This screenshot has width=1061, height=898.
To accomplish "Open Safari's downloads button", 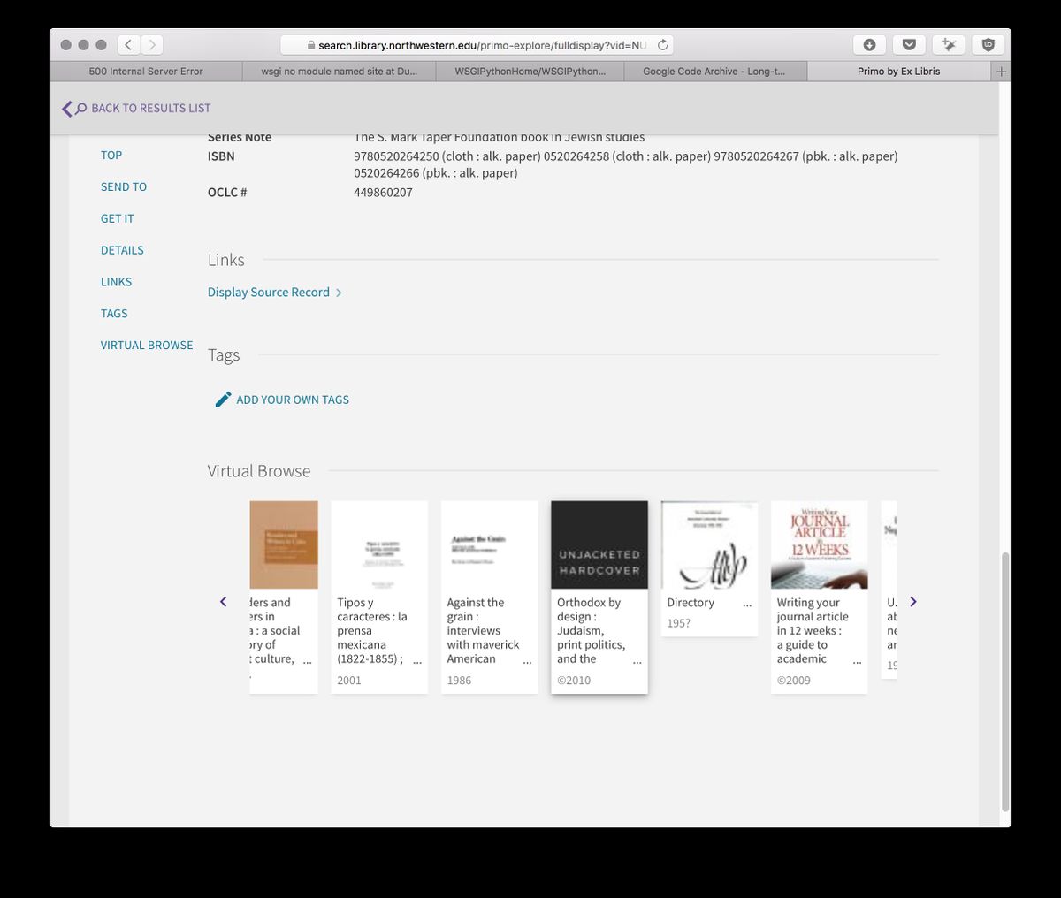I will point(869,45).
